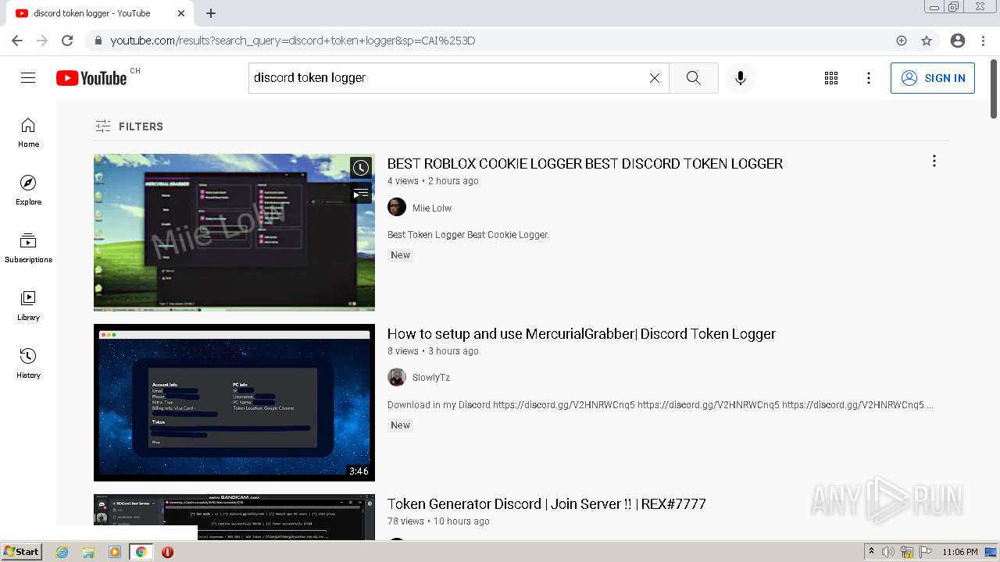Click the New badge under Miie Lolw video
Image resolution: width=1000 pixels, height=562 pixels.
tap(400, 255)
